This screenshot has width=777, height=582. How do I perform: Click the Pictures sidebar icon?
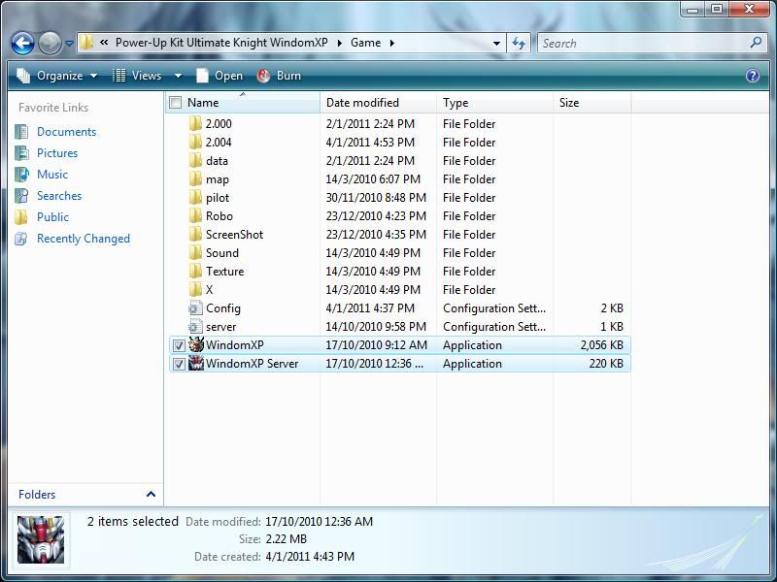pos(21,153)
